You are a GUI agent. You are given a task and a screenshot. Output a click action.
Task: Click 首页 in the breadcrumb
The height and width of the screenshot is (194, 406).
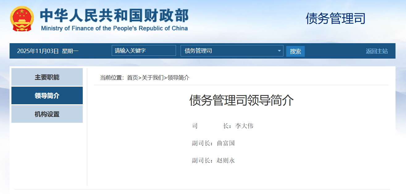coord(132,78)
